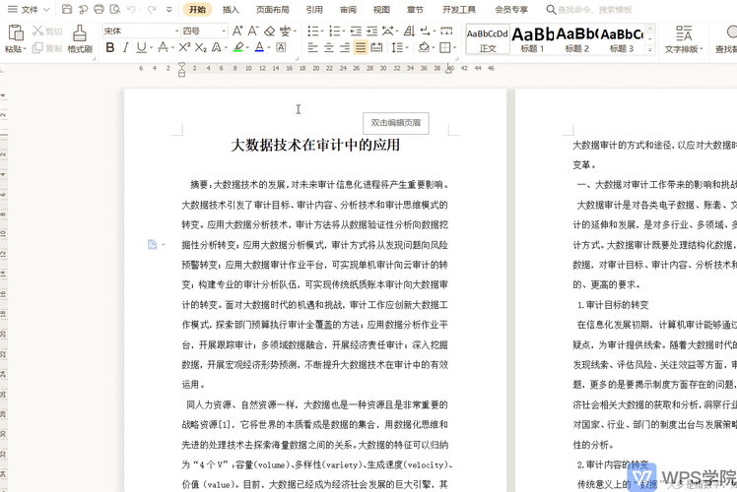Apply Superscript X² formatting
Image resolution: width=737 pixels, height=492 pixels.
coord(184,47)
